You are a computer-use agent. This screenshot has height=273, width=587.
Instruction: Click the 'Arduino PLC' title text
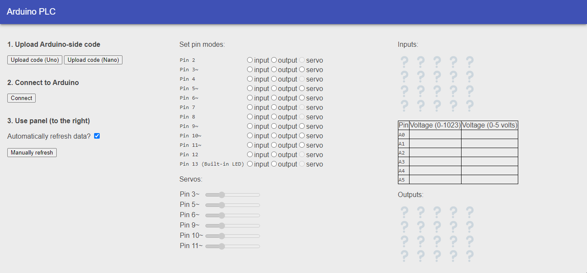[31, 12]
